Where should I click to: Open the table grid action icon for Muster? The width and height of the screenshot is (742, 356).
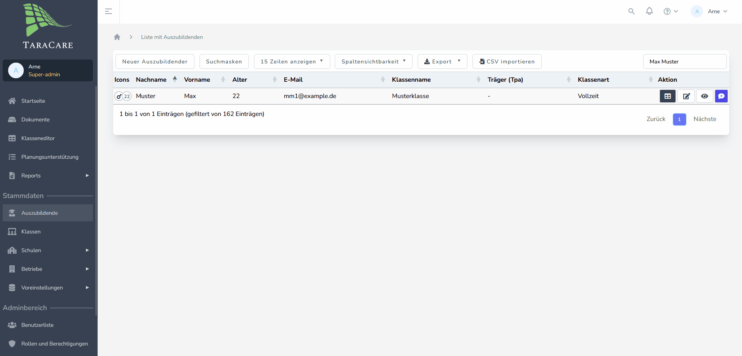click(x=668, y=96)
